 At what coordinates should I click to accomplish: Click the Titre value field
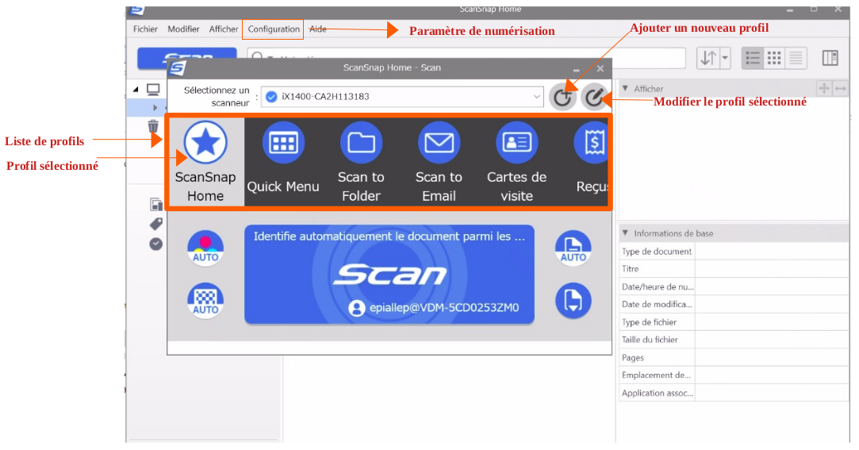[x=771, y=268]
